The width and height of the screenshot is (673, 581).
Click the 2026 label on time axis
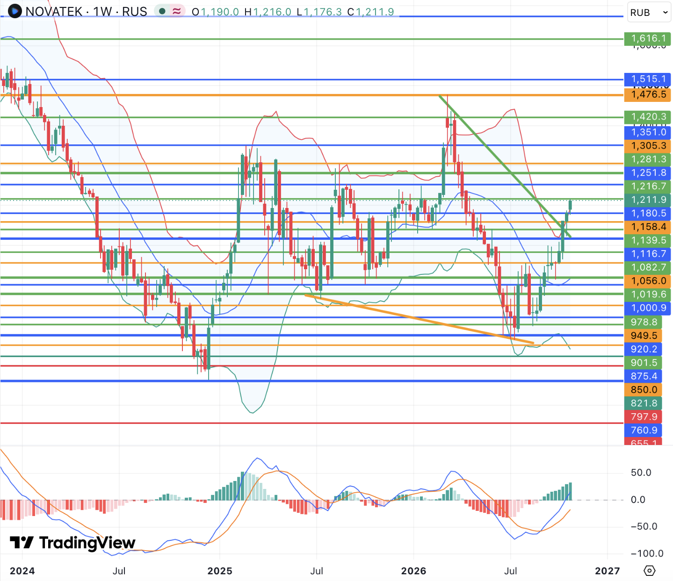(414, 571)
